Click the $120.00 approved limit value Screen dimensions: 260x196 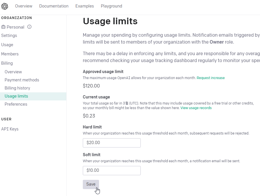click(x=91, y=86)
